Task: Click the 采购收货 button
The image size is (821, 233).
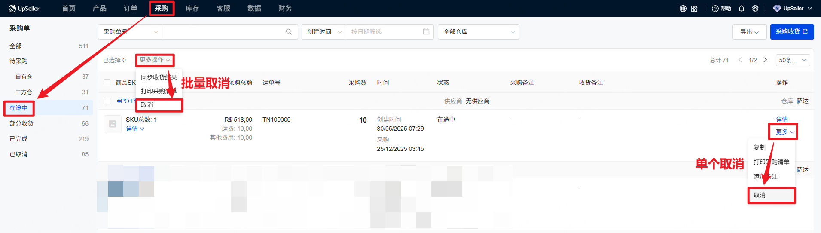Action: pyautogui.click(x=791, y=32)
